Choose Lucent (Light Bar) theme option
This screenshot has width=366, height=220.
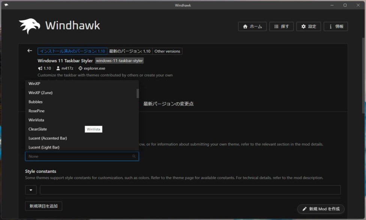[x=82, y=147]
